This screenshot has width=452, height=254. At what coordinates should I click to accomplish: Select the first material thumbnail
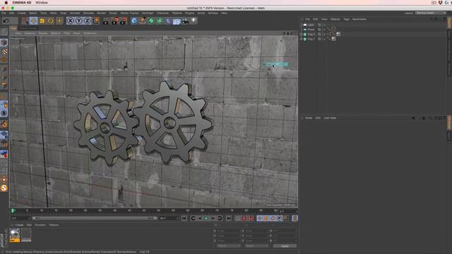pyautogui.click(x=15, y=235)
